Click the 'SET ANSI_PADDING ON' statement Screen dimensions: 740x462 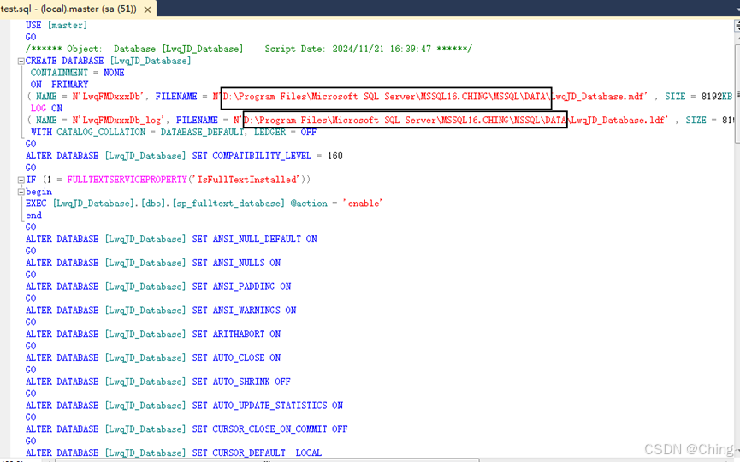[x=241, y=287]
